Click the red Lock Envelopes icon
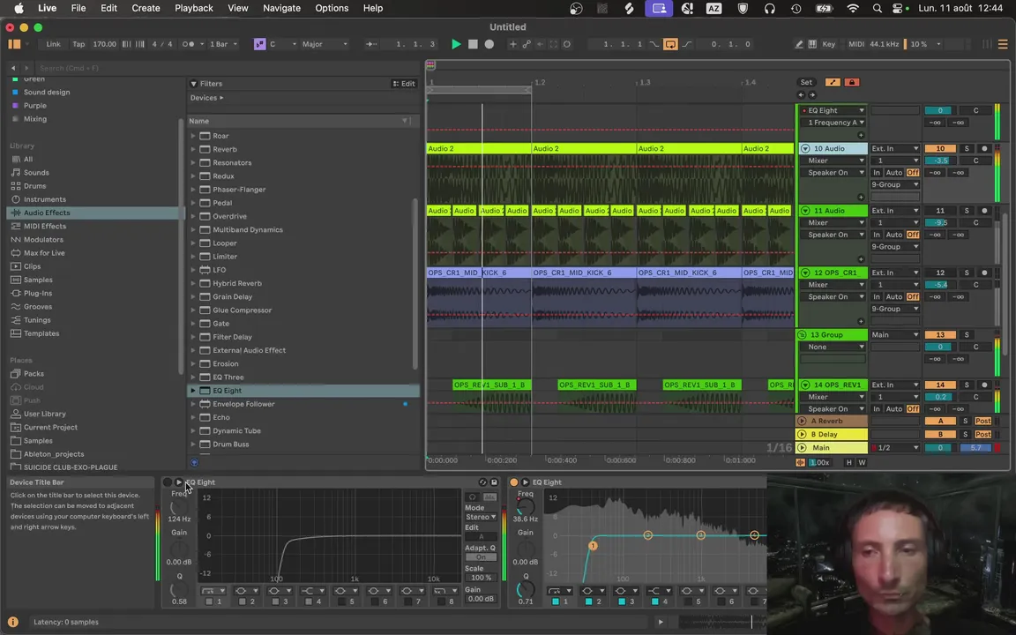The height and width of the screenshot is (635, 1016). click(x=851, y=82)
